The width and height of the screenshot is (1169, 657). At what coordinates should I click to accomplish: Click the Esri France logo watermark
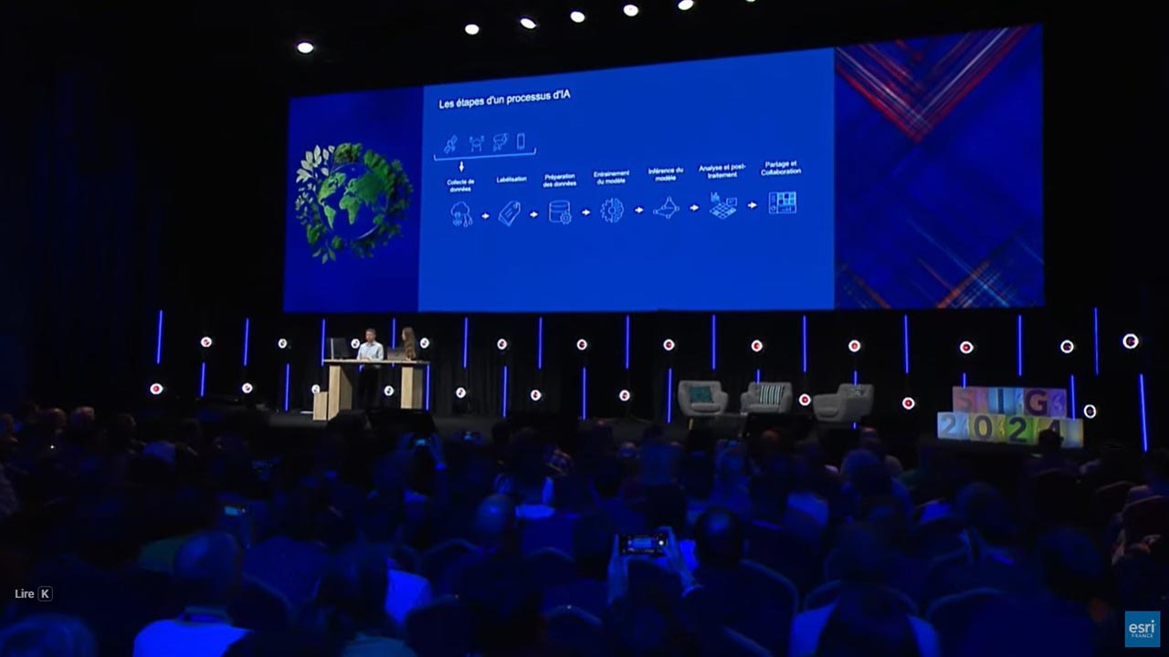click(x=1142, y=629)
